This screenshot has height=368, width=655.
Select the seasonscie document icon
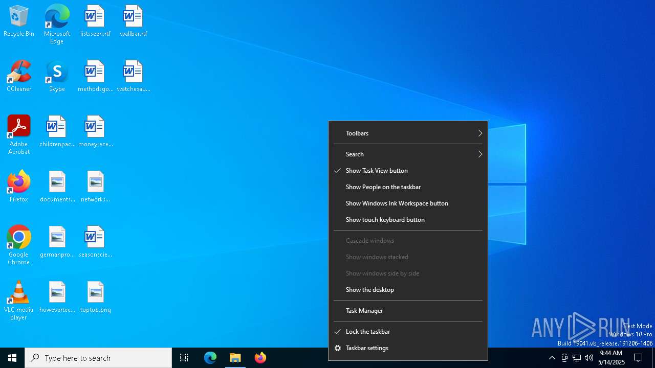click(95, 242)
